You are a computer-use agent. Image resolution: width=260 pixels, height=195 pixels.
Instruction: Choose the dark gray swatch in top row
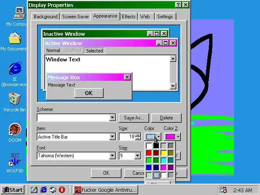tap(171, 146)
